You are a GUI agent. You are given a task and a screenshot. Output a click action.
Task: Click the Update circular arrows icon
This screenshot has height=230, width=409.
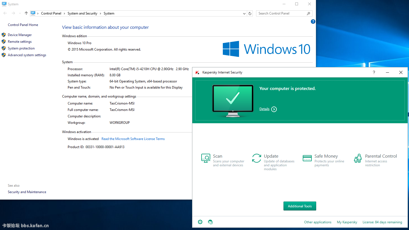pyautogui.click(x=256, y=158)
